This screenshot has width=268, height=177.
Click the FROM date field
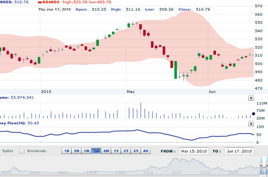coord(194,151)
